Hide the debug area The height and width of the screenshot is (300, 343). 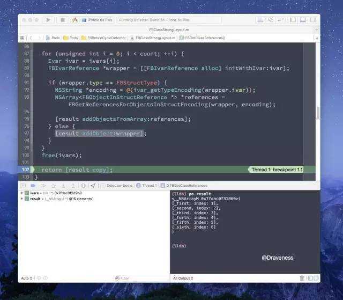[x=23, y=186]
